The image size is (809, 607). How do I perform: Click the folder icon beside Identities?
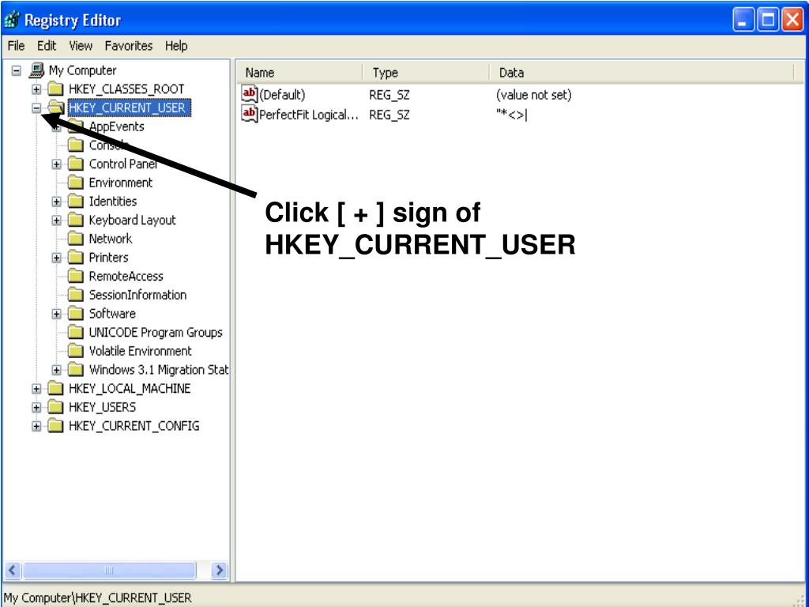pyautogui.click(x=76, y=202)
